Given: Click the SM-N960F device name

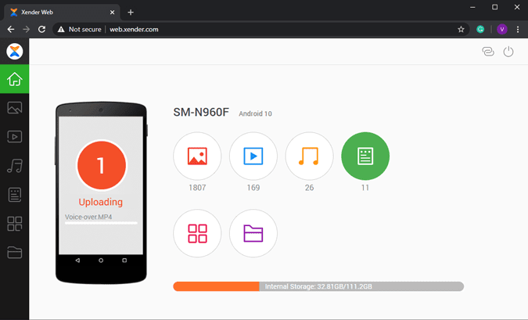Looking at the screenshot, I should 201,112.
